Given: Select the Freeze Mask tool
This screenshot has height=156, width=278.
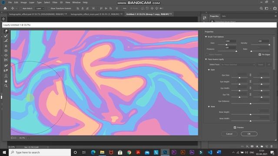Looking at the screenshot, I should tap(6, 65).
